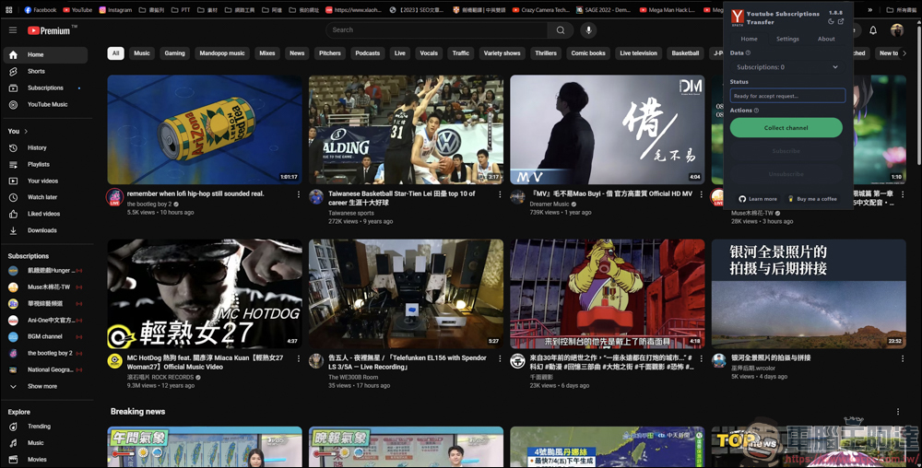Open Breaking news section options menu

click(x=898, y=412)
